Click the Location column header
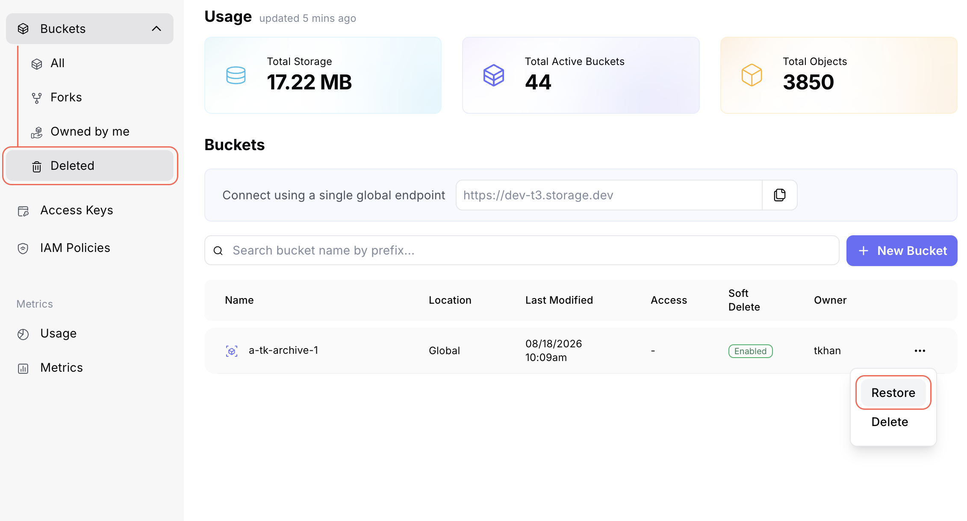This screenshot has height=521, width=967. [x=450, y=300]
